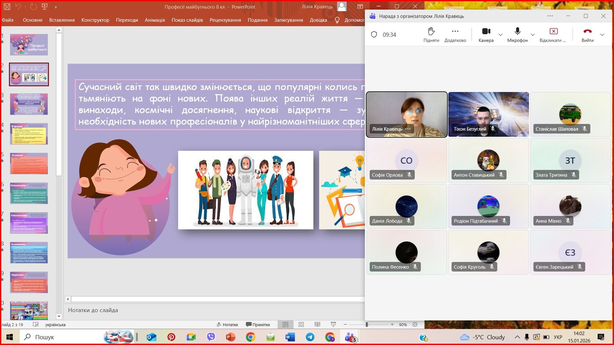Click the red Вийти leave call button
Viewport: 614px width, 345px height.
point(587,31)
